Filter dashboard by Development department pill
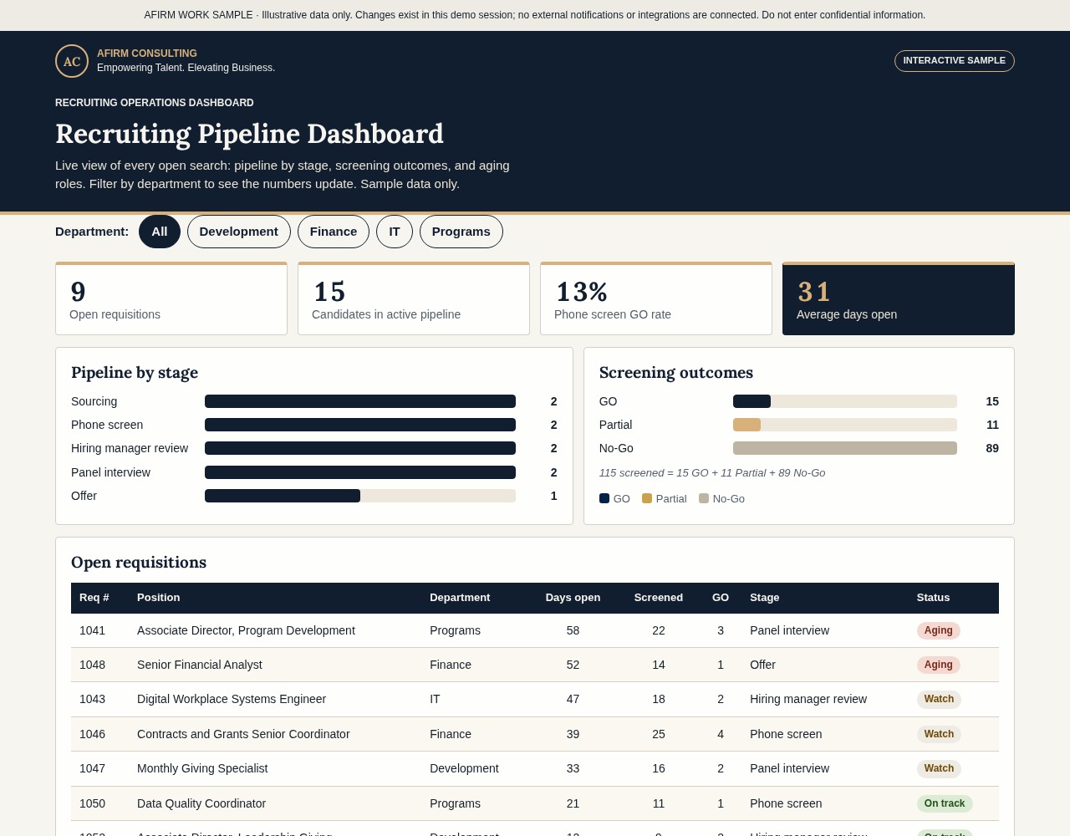This screenshot has width=1070, height=836. 239,232
